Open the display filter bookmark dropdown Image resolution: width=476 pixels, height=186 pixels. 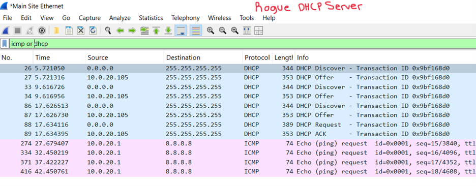point(5,44)
